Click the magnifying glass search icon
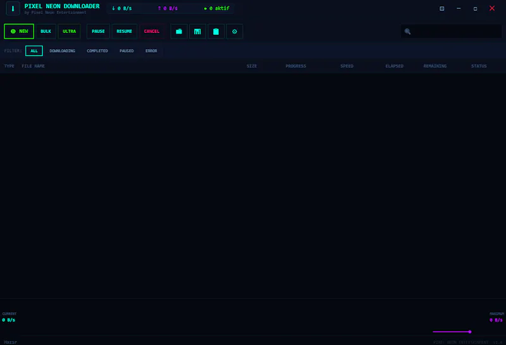Screen dimensions: 506x345 click(x=407, y=31)
